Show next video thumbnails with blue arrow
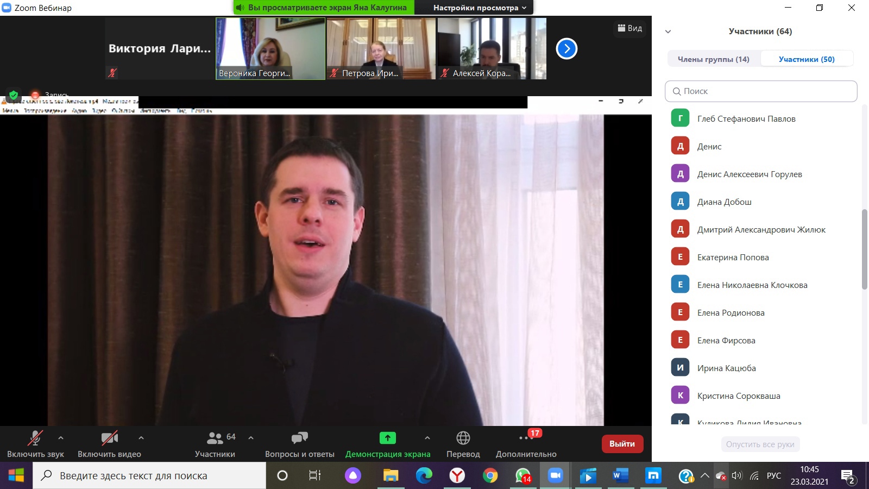The height and width of the screenshot is (489, 869). click(x=566, y=49)
